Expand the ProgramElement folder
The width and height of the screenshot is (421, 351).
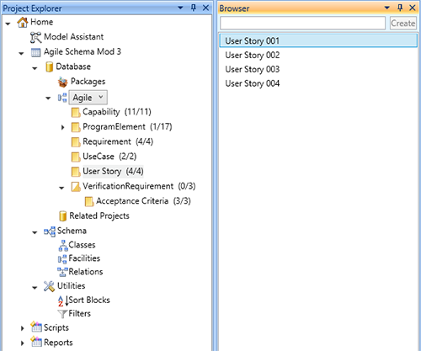(63, 127)
